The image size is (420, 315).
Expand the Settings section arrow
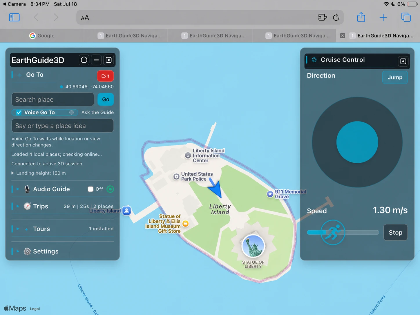click(x=18, y=251)
